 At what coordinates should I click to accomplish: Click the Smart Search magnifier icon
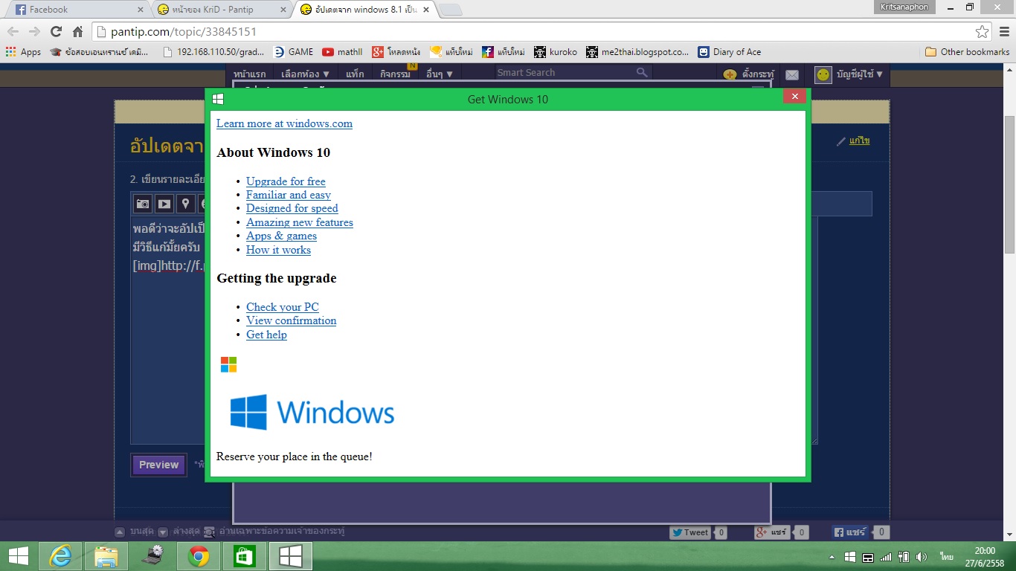pyautogui.click(x=642, y=72)
